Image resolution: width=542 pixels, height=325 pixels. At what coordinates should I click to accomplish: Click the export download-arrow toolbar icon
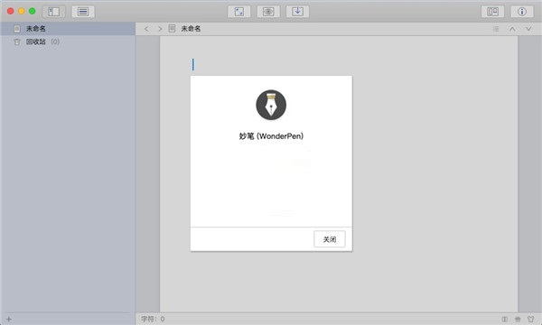pos(297,12)
